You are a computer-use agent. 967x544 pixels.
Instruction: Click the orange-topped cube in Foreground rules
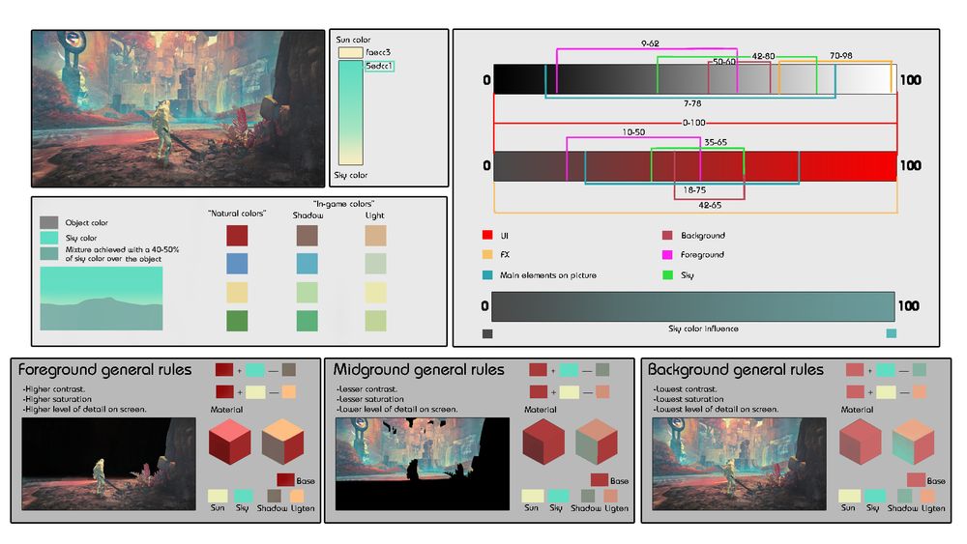pyautogui.click(x=283, y=442)
